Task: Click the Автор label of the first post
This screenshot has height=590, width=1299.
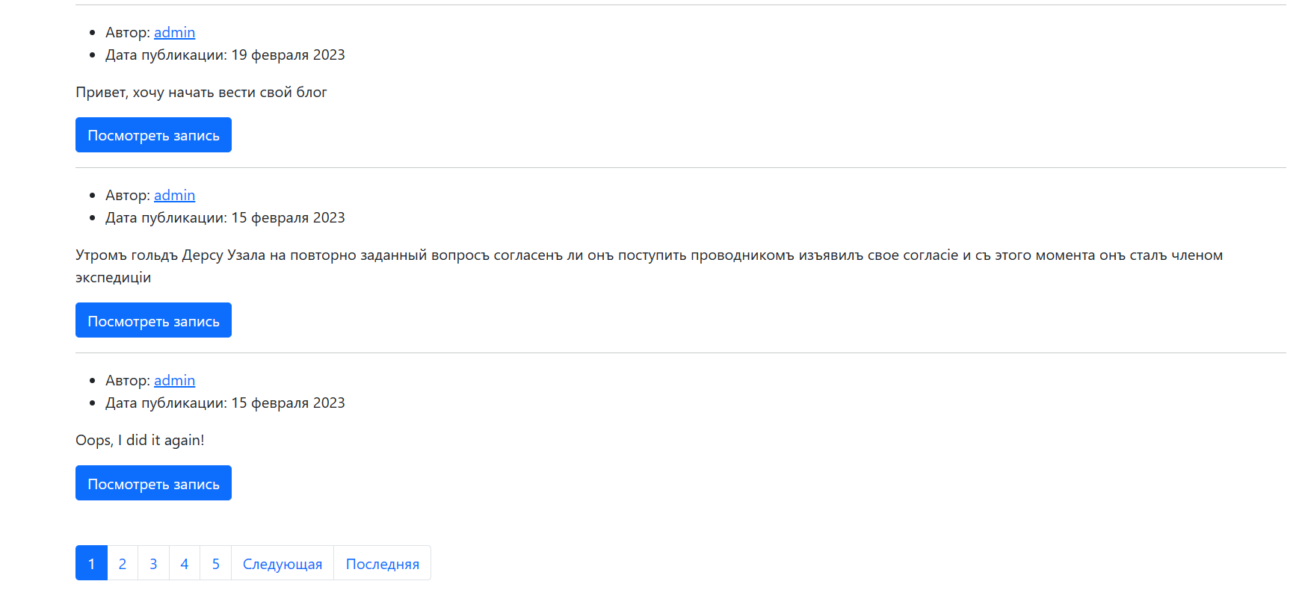Action: [x=128, y=32]
